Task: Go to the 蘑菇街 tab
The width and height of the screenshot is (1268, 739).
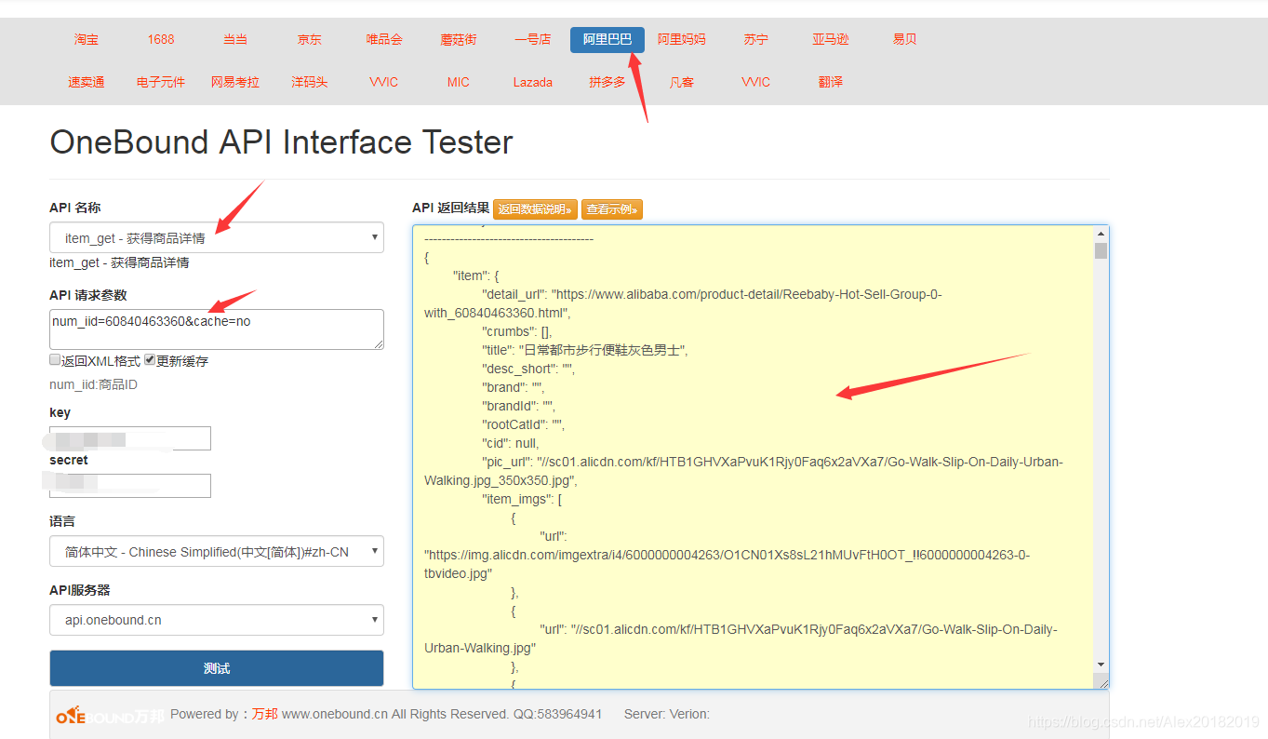Action: [459, 39]
